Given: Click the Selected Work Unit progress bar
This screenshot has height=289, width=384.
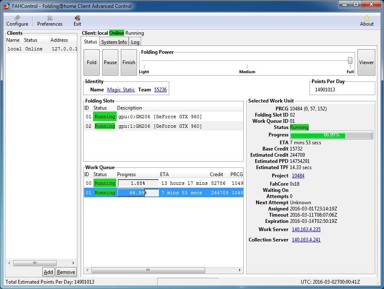Looking at the screenshot, I should [331, 135].
